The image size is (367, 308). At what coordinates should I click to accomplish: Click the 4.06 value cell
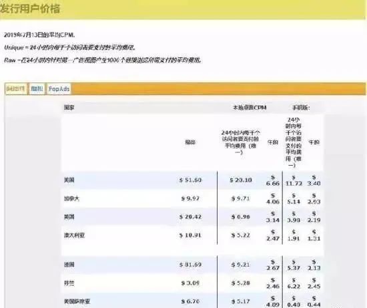[273, 199]
